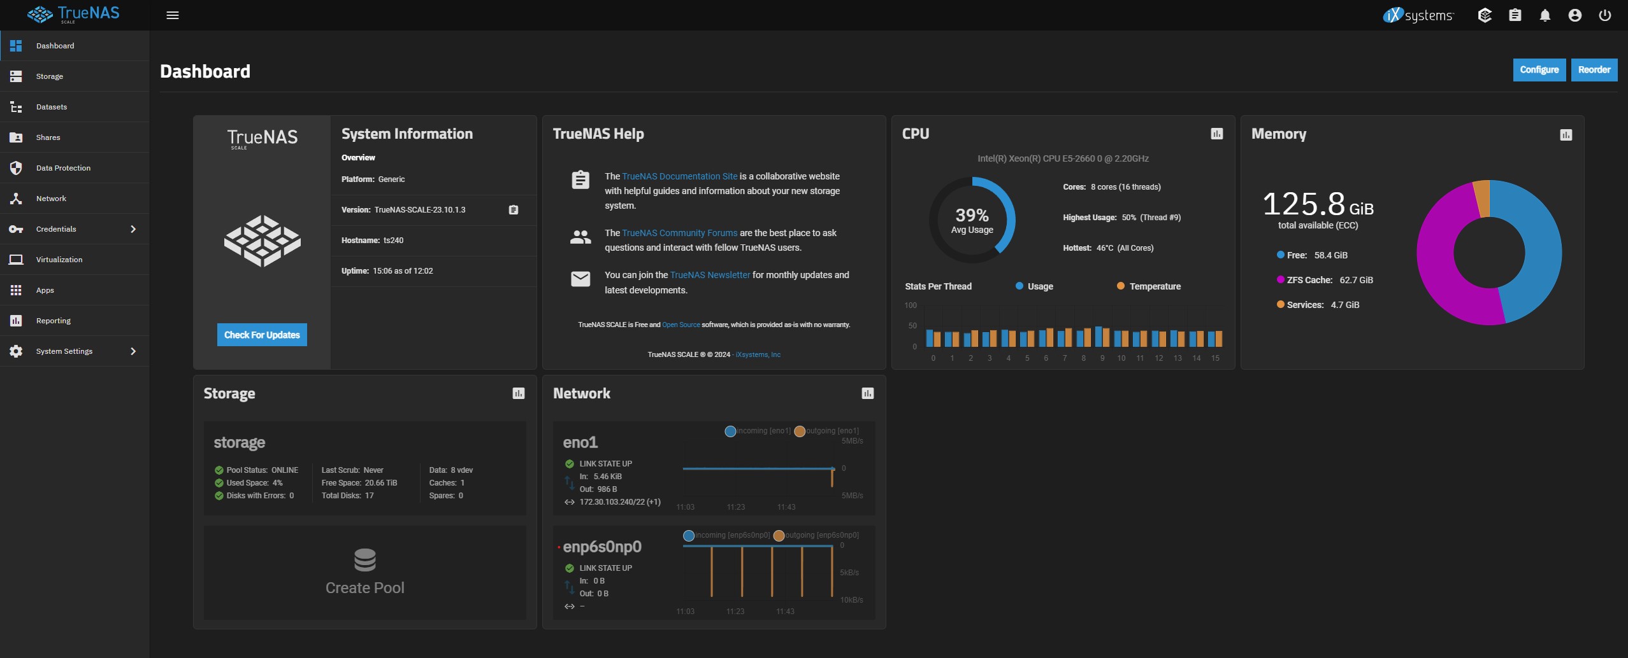Click the TrueNAS logo in sidebar header
Screen dimensions: 1628x658
coord(73,14)
